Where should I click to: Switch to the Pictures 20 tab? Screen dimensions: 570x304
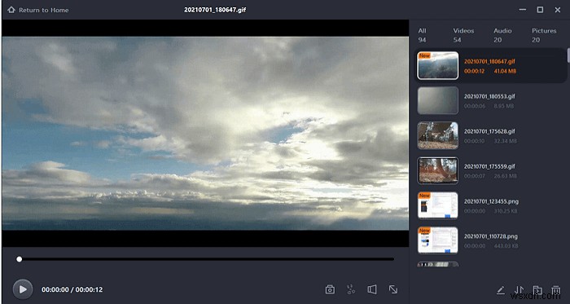[x=544, y=35]
